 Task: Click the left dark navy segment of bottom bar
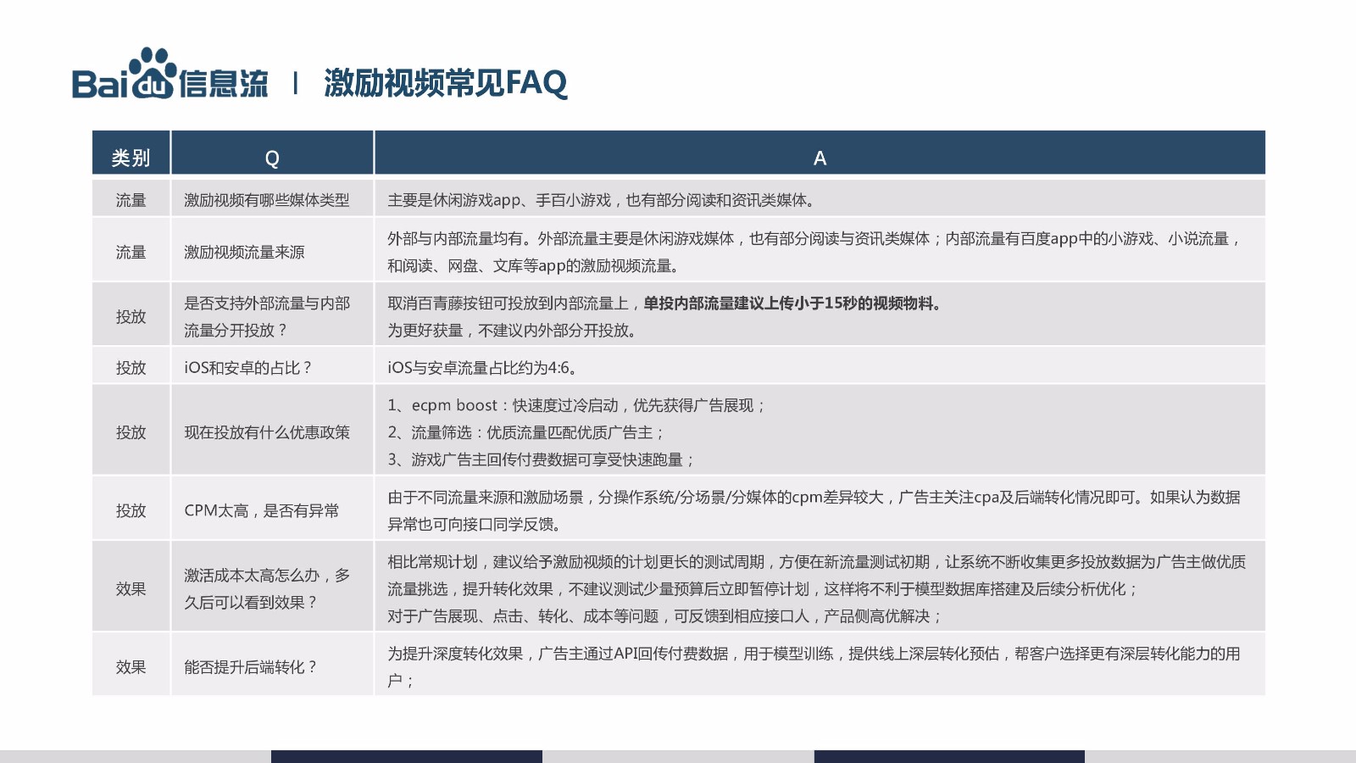pyautogui.click(x=406, y=756)
